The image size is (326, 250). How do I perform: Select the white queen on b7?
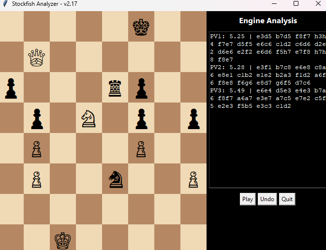(x=37, y=58)
